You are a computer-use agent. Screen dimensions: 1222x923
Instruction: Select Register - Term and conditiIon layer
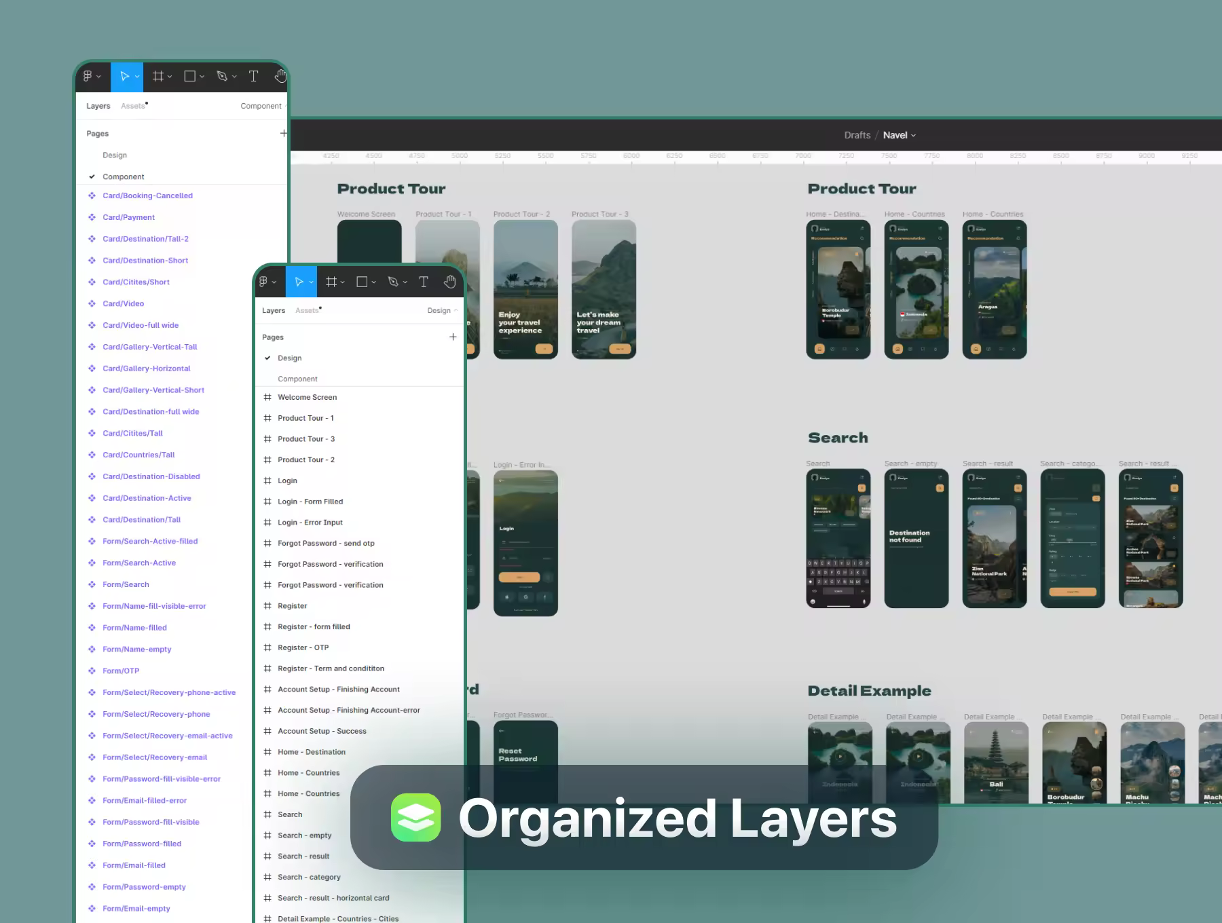[331, 668]
